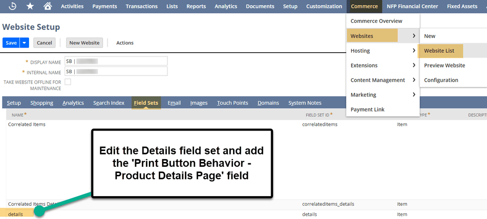Open the Payments menu

[105, 6]
